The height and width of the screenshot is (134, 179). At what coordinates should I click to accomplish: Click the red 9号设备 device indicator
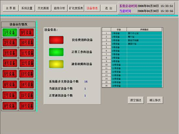(27, 33)
